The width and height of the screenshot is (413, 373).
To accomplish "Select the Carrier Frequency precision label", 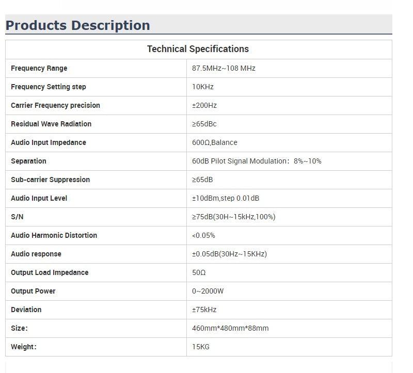I will tap(55, 105).
